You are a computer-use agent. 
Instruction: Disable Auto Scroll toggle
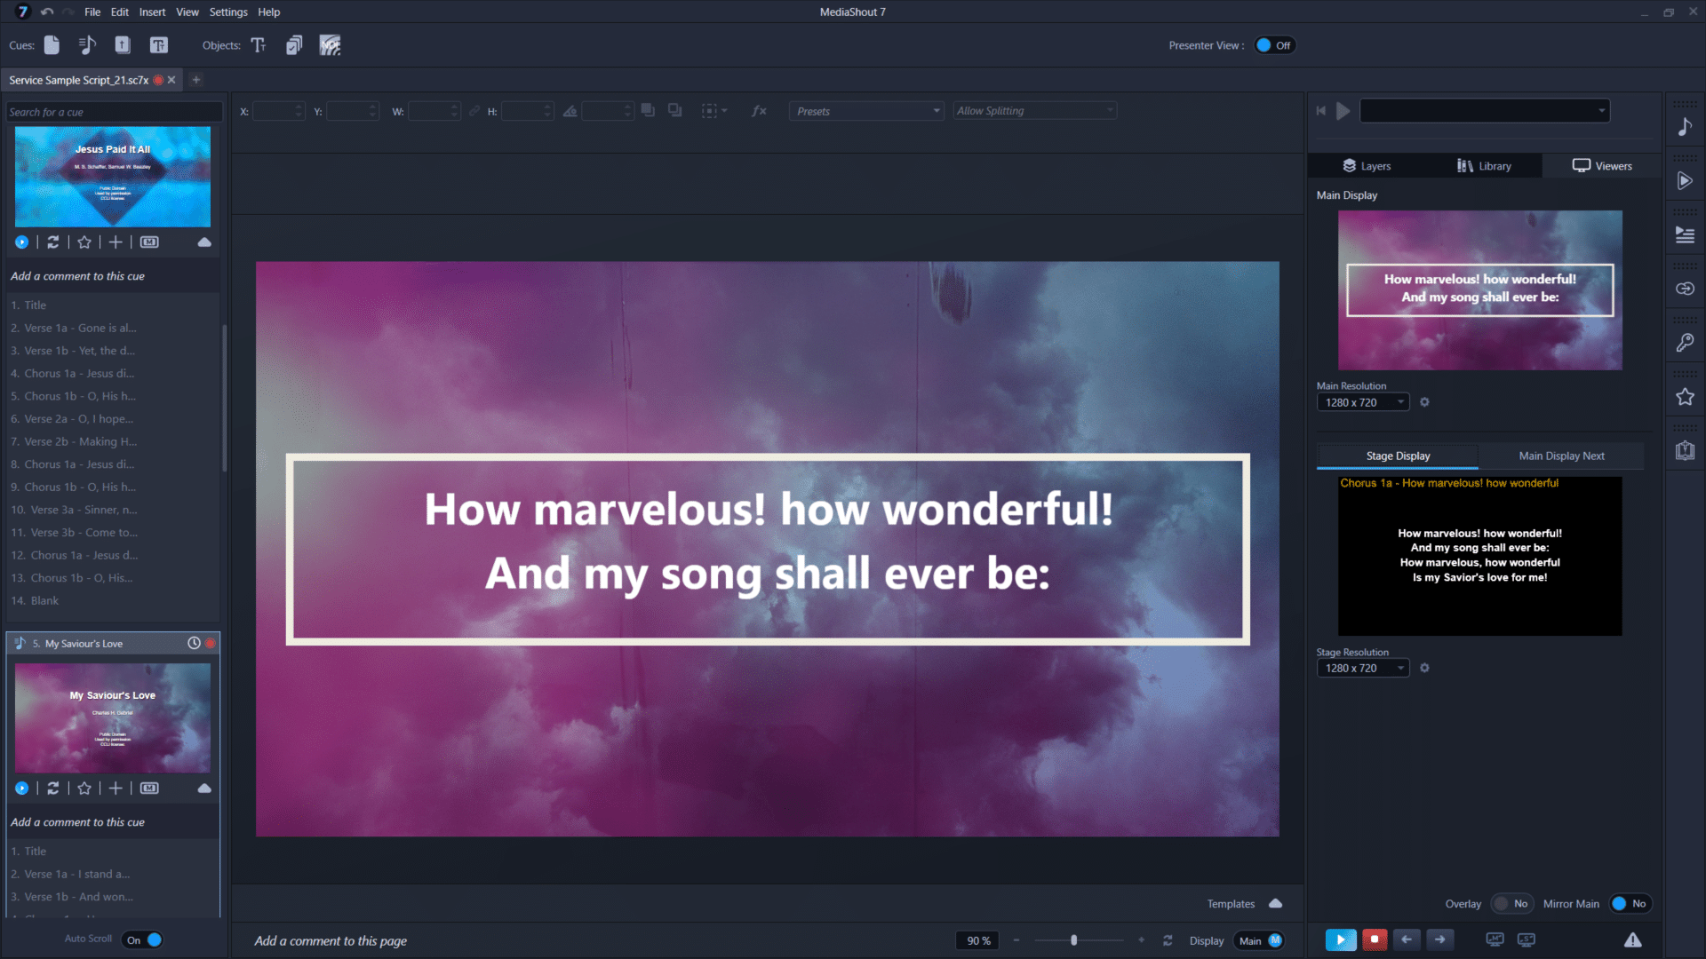pos(144,939)
